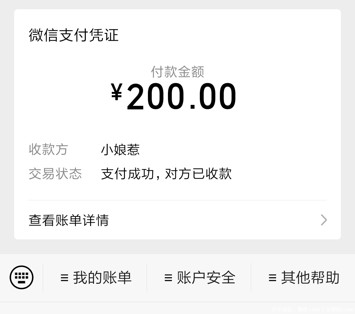
Task: Click menu lines icon before 其他帮助
Action: point(272,278)
